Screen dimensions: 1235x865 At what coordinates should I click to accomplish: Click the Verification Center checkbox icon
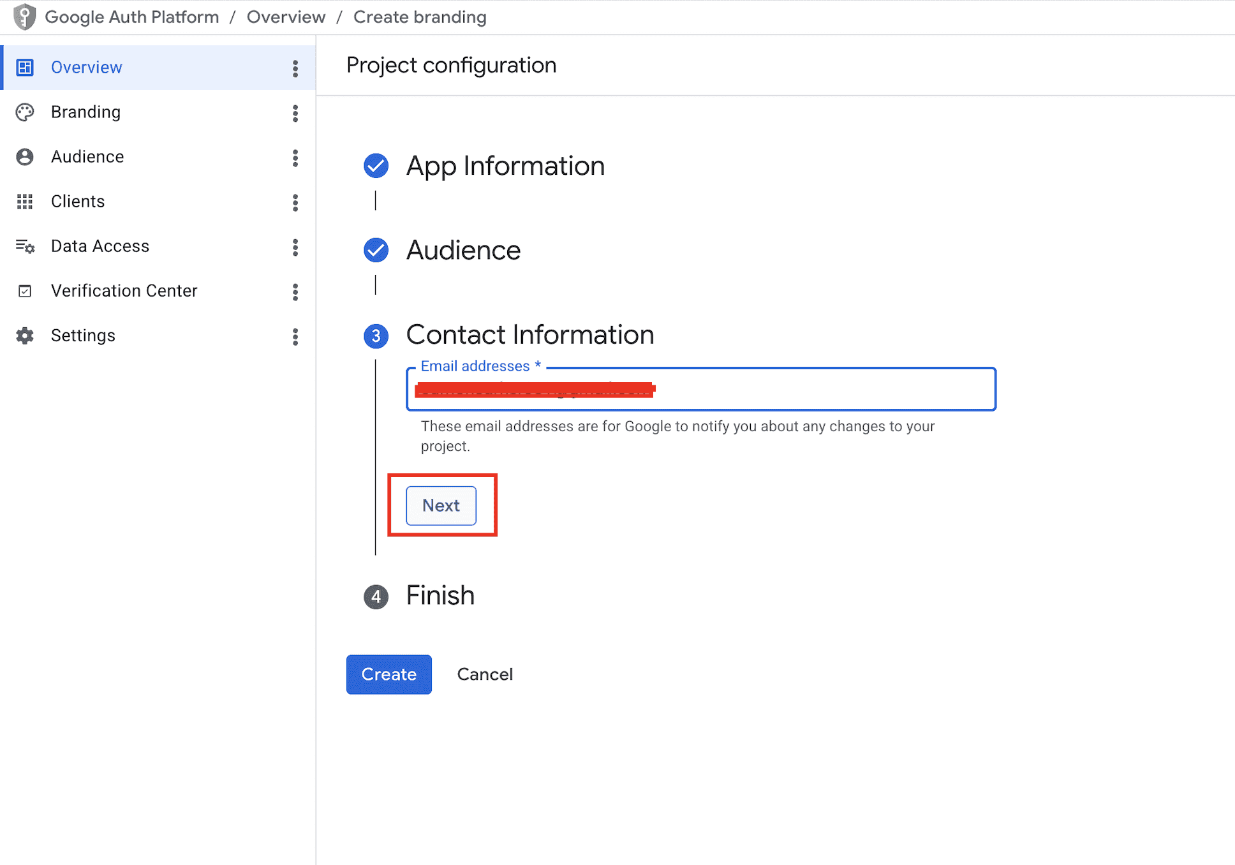click(x=25, y=292)
